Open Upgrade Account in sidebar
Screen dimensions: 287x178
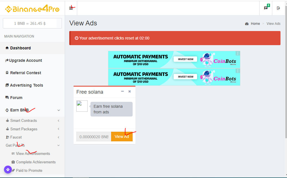(x=25, y=60)
